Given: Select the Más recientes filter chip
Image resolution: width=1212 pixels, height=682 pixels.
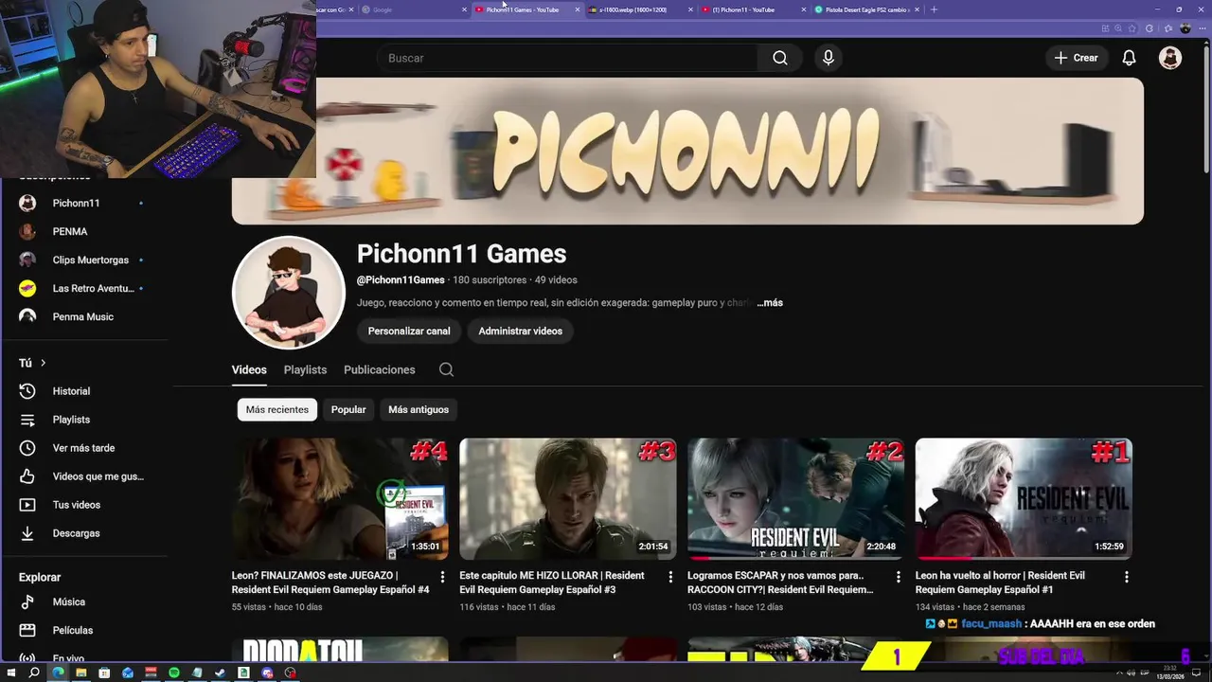Looking at the screenshot, I should point(276,409).
